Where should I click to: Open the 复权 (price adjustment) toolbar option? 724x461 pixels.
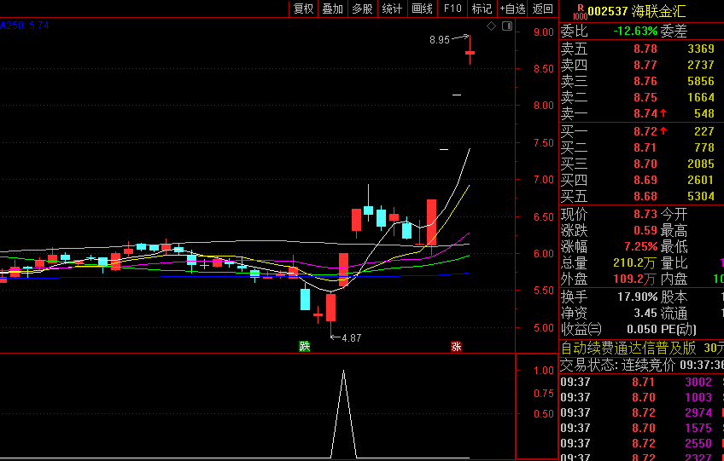tap(303, 9)
